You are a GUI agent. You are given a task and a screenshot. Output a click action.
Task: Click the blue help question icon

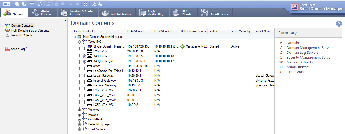[x=339, y=24]
